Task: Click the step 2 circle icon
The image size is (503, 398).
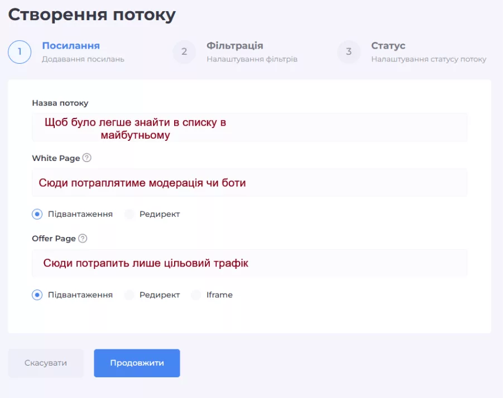Action: 184,52
